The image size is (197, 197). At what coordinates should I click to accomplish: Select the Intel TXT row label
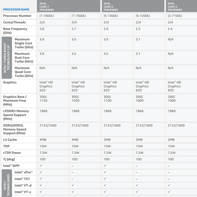[x=22, y=179]
